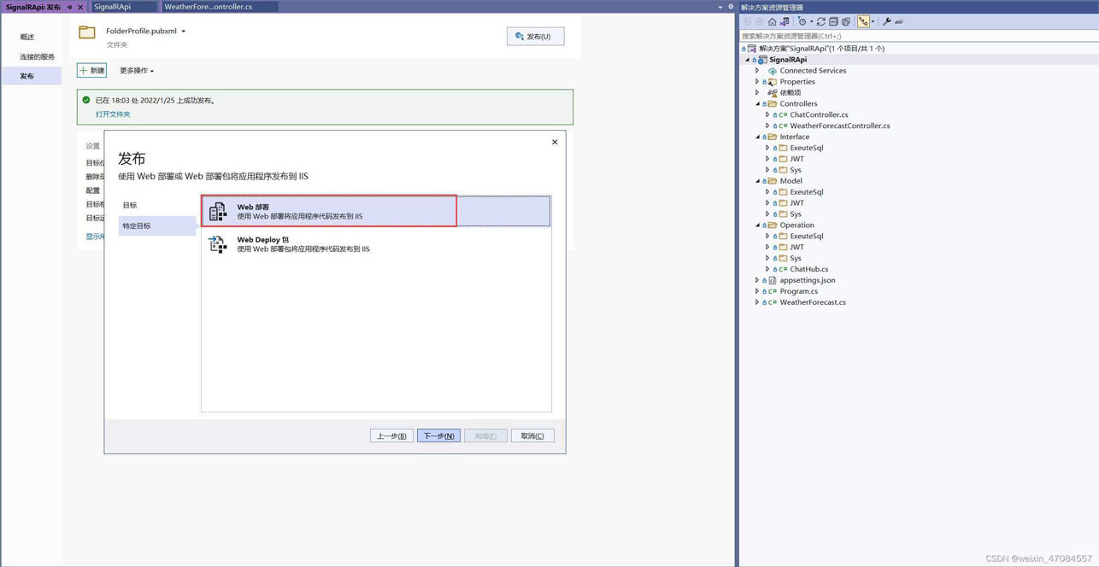Click the Home icon in Solution Explorer toolbar

point(772,21)
